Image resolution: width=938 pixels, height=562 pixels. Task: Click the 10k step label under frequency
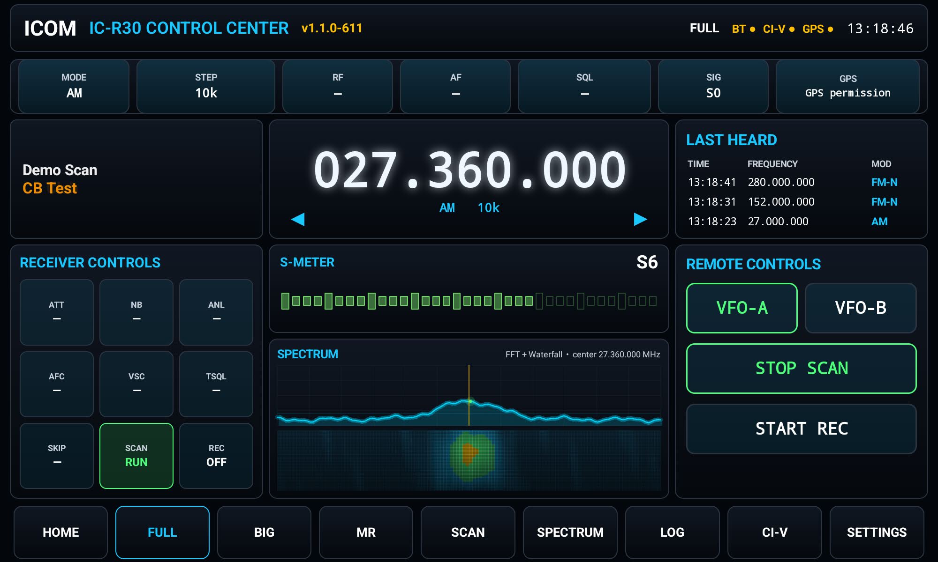[x=488, y=208]
